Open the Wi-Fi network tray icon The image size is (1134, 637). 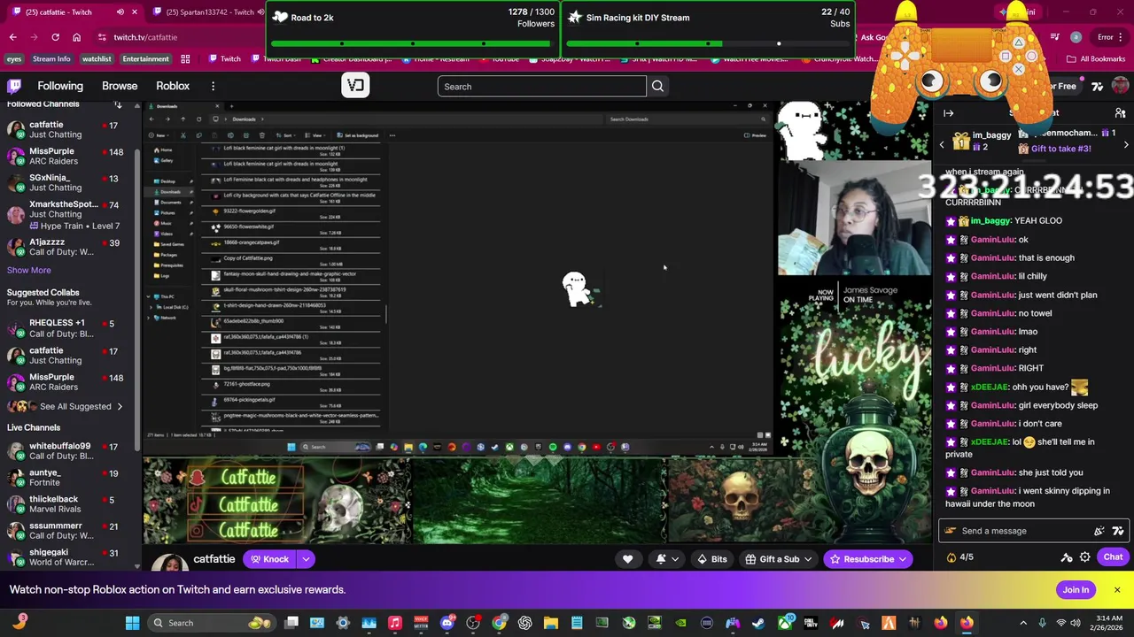coord(1061,623)
